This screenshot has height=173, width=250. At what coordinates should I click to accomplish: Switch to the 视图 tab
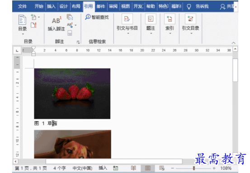pos(126,6)
